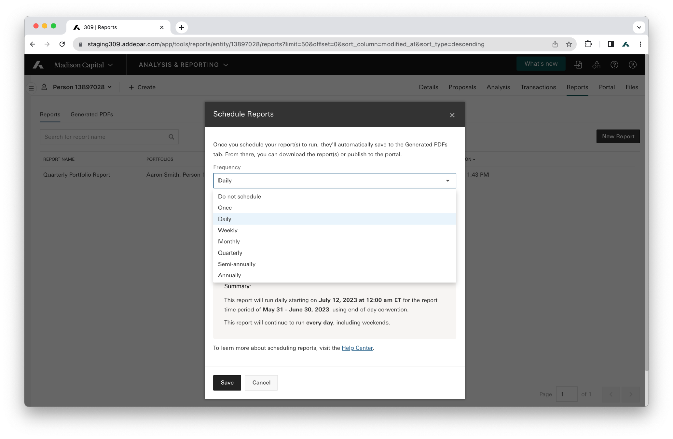Pick Quarterly from the list

point(334,252)
